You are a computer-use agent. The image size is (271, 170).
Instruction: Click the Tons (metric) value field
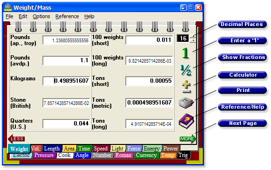click(149, 103)
